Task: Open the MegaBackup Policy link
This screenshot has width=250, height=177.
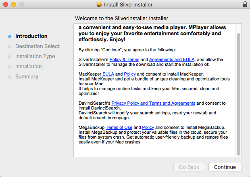Action: (x=148, y=127)
